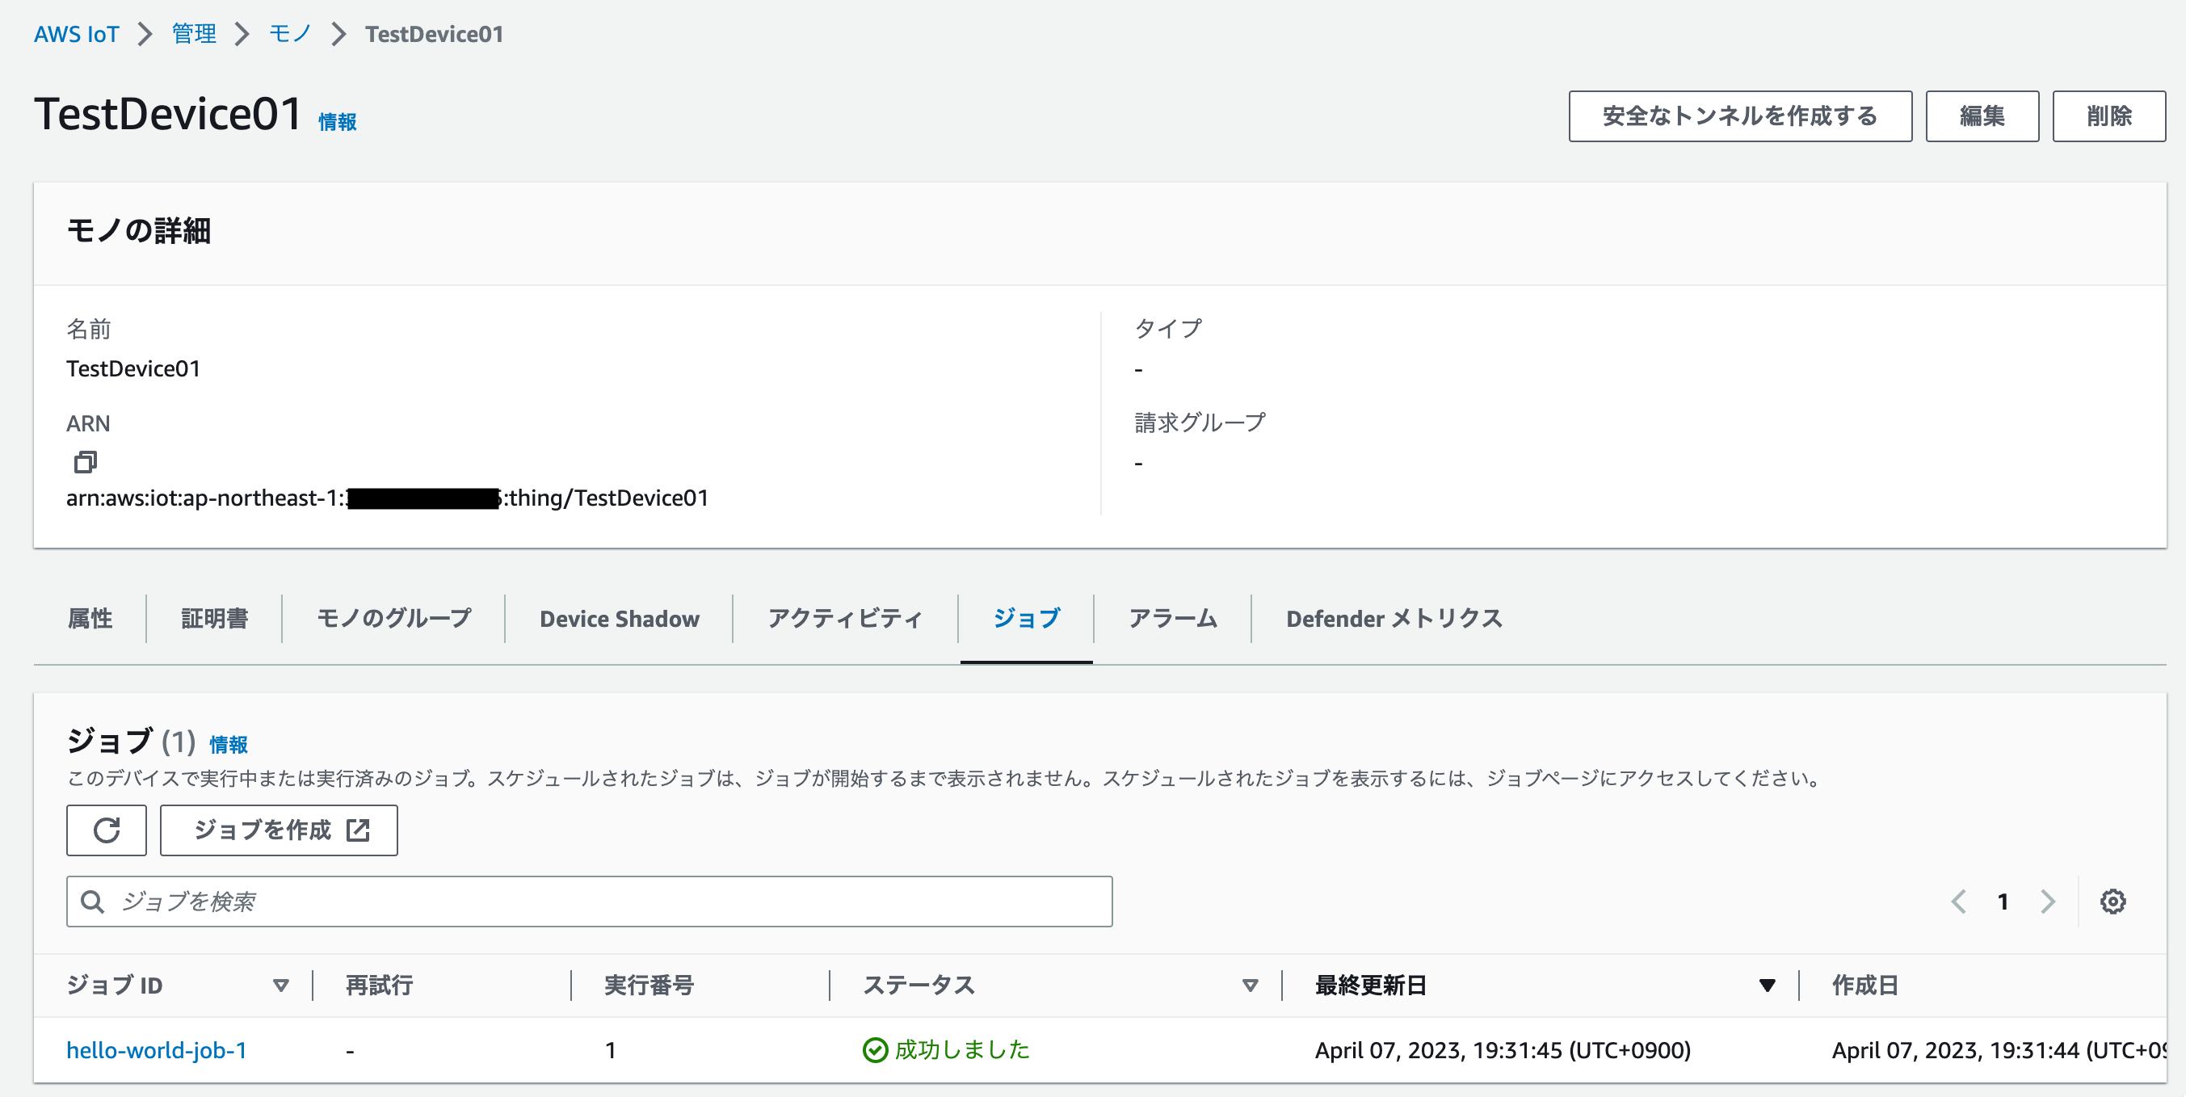Sort by ステータス column arrow

(x=1249, y=985)
